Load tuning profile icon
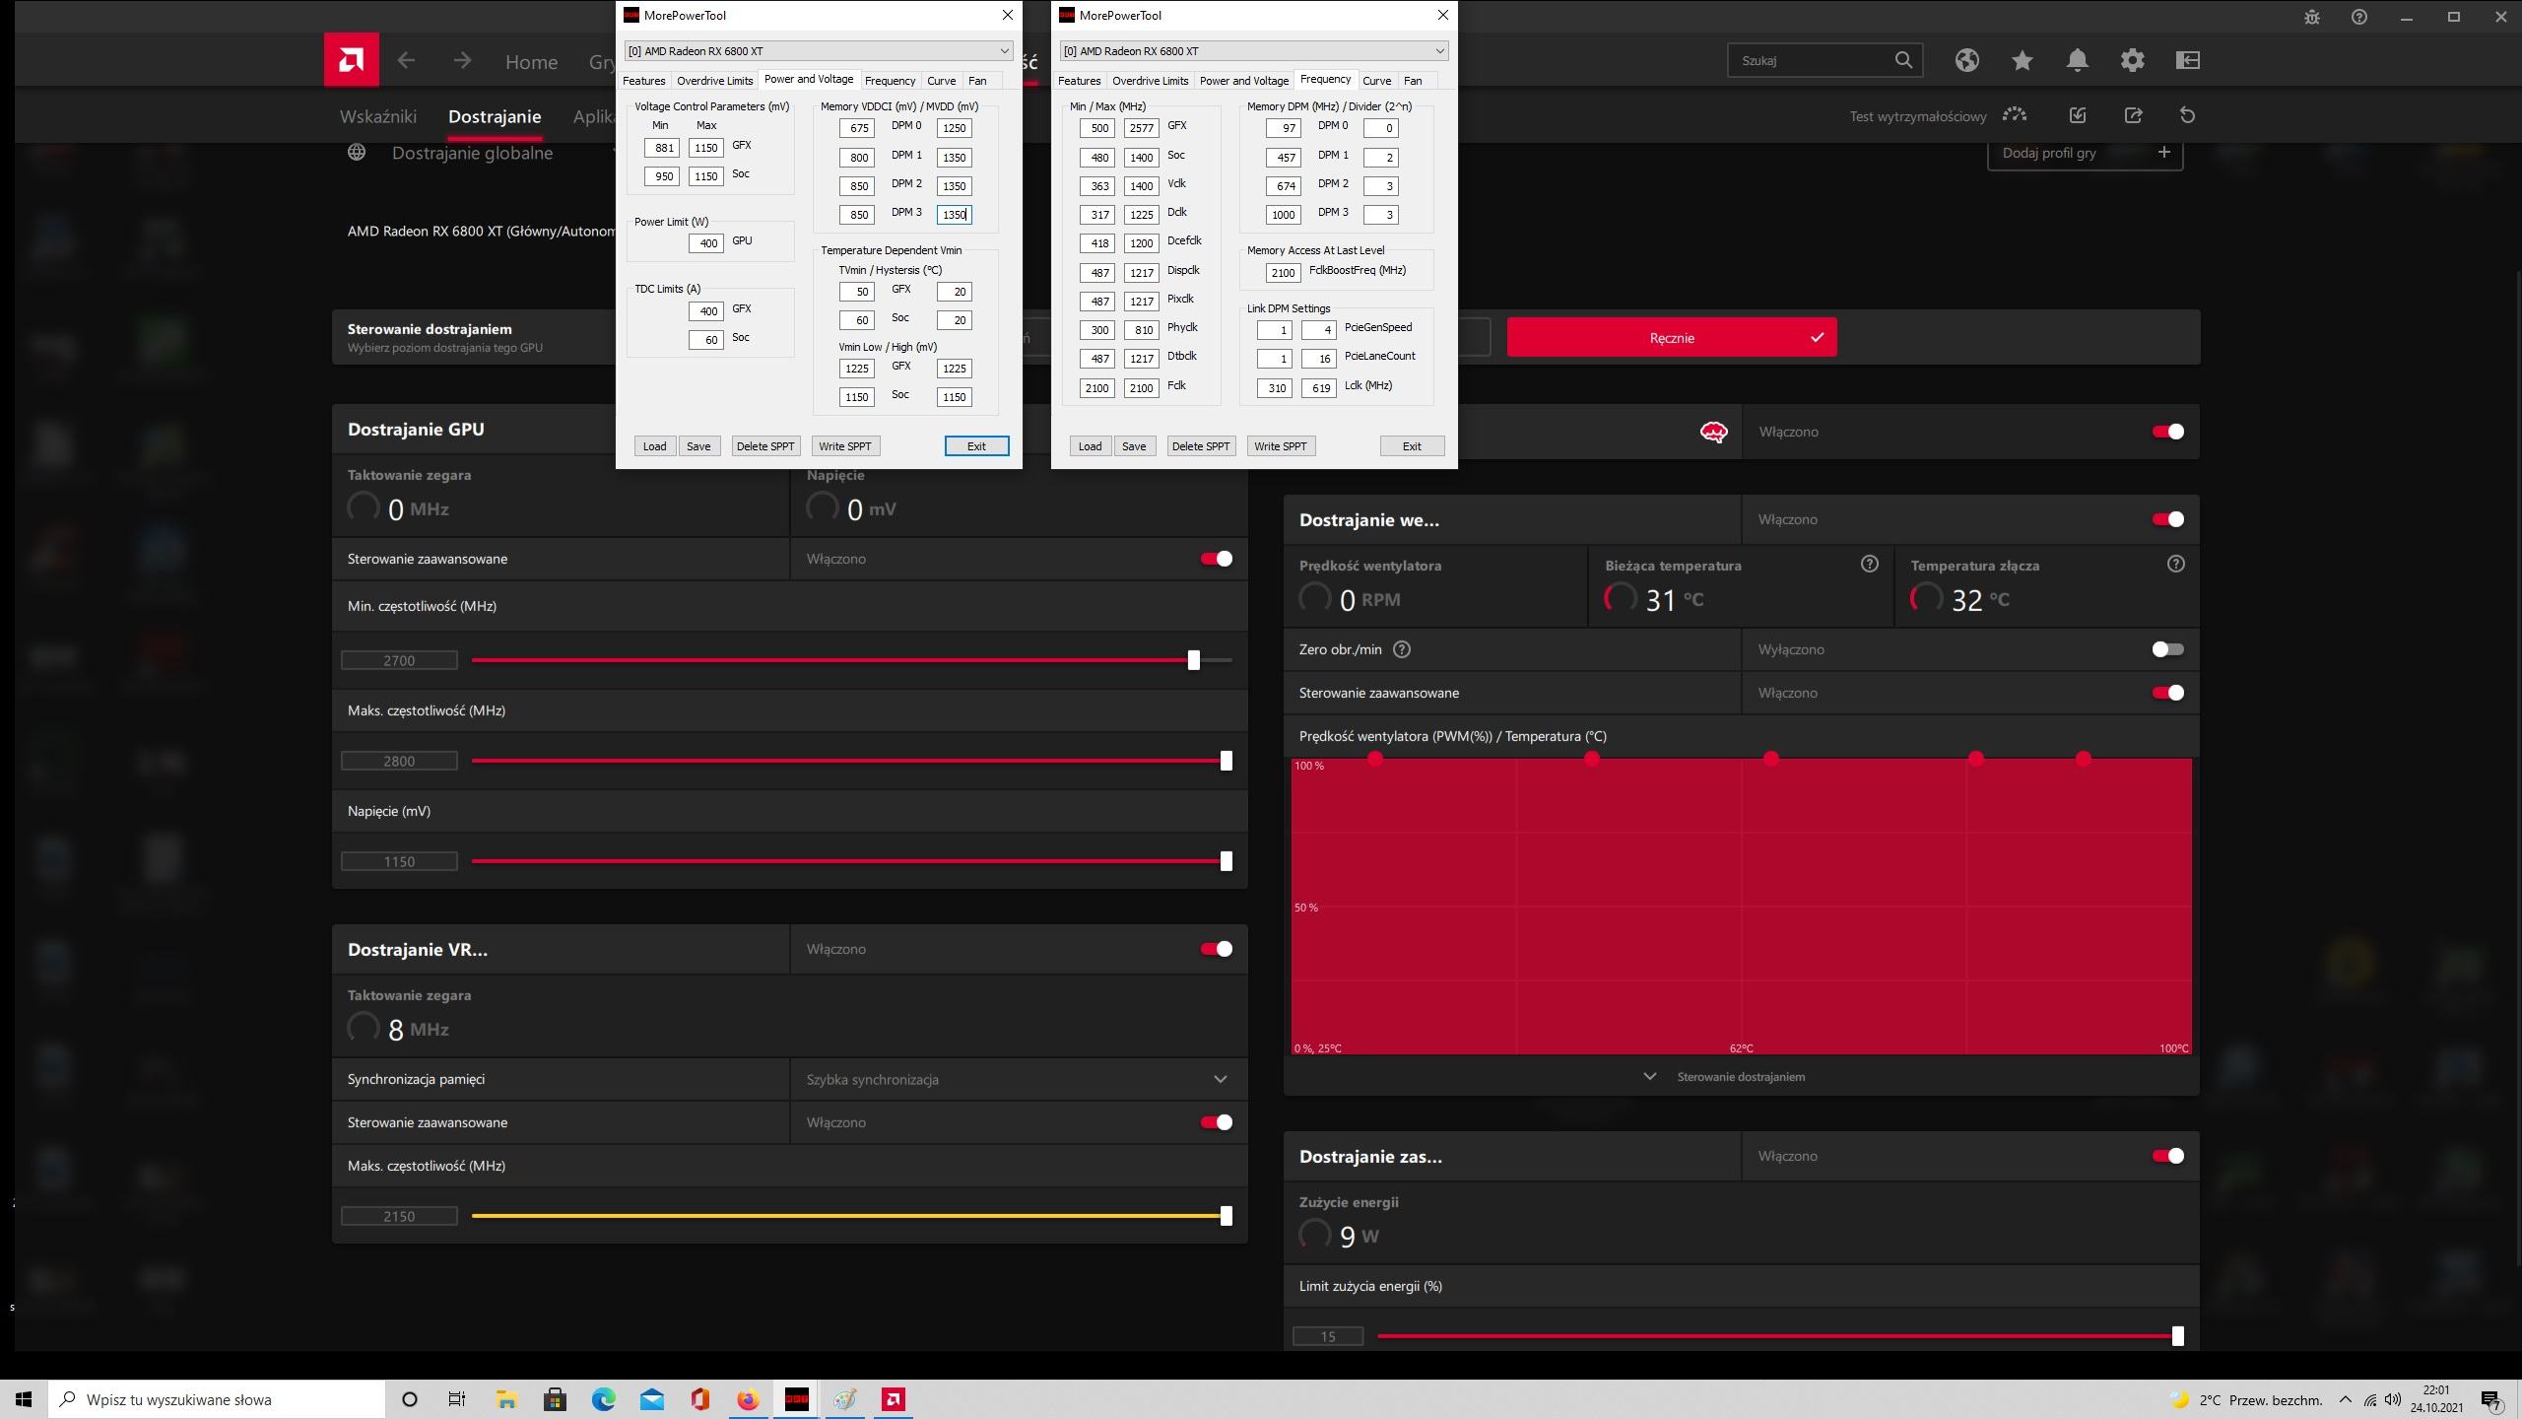This screenshot has height=1419, width=2522. (2077, 115)
